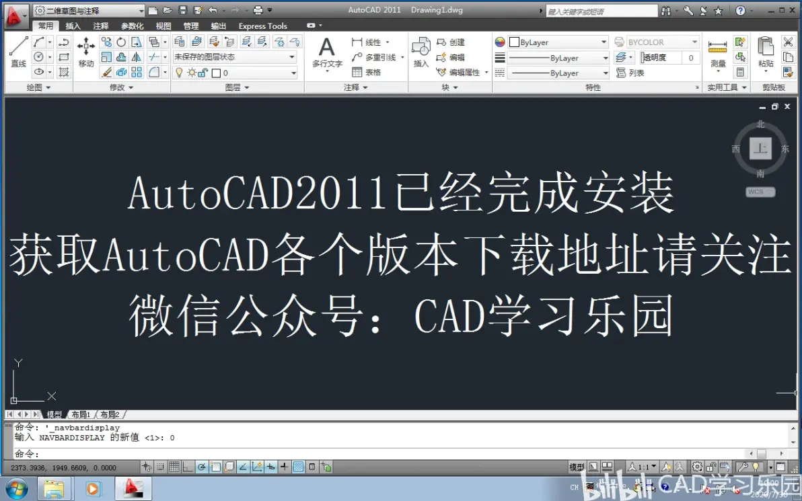The height and width of the screenshot is (501, 802).
Task: Select the Move (移动) tool
Action: (x=86, y=51)
